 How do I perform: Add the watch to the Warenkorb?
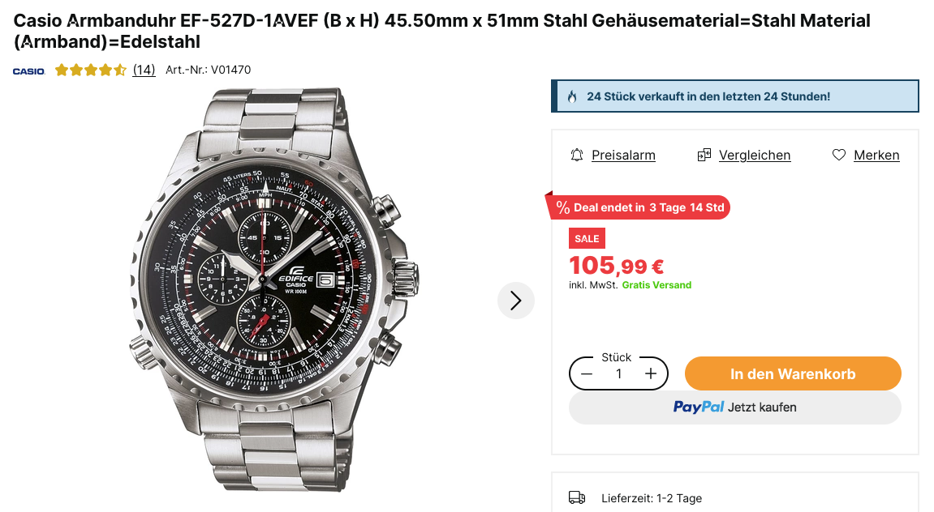[x=792, y=373]
